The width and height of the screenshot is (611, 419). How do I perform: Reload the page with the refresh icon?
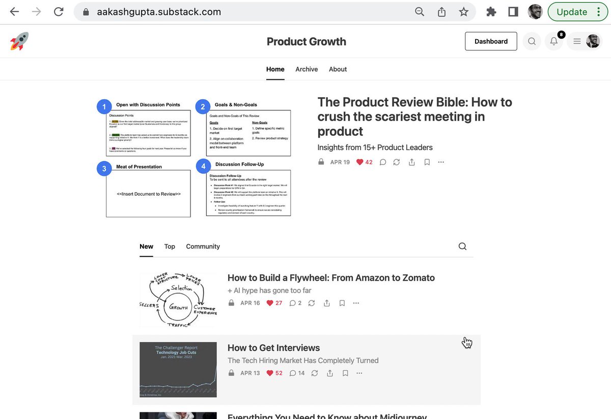point(59,12)
